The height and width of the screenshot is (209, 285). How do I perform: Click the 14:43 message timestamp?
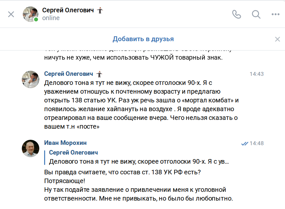pos(256,74)
